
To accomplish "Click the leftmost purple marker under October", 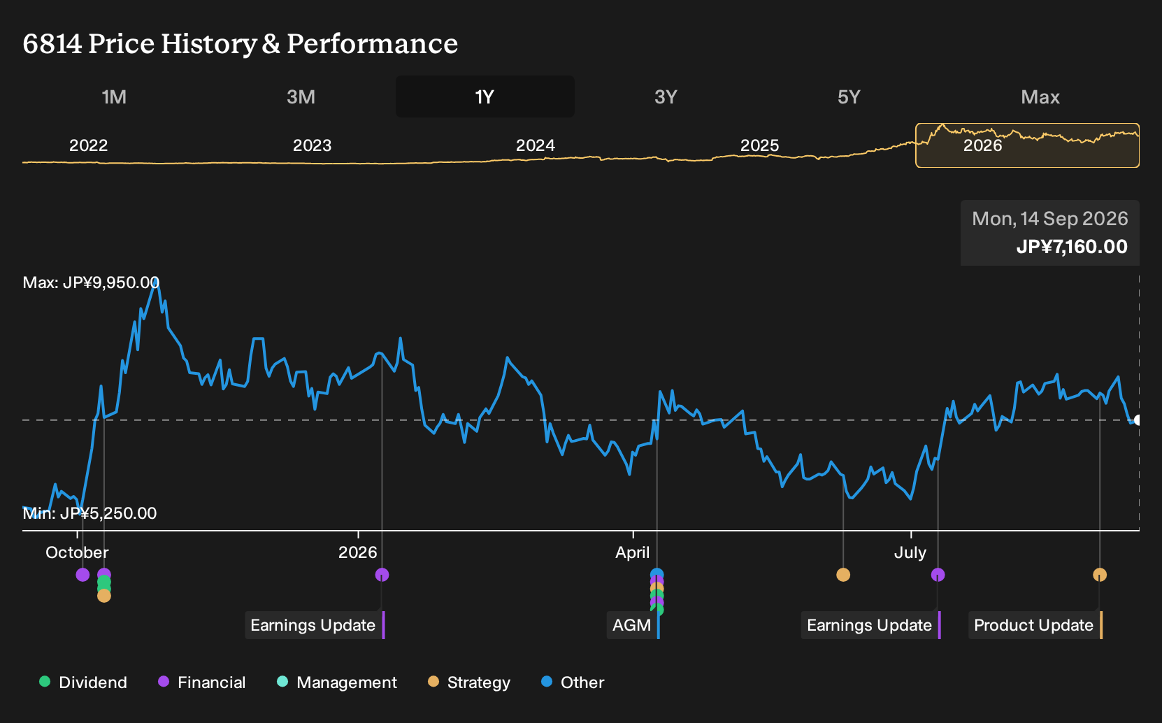I will [x=83, y=575].
